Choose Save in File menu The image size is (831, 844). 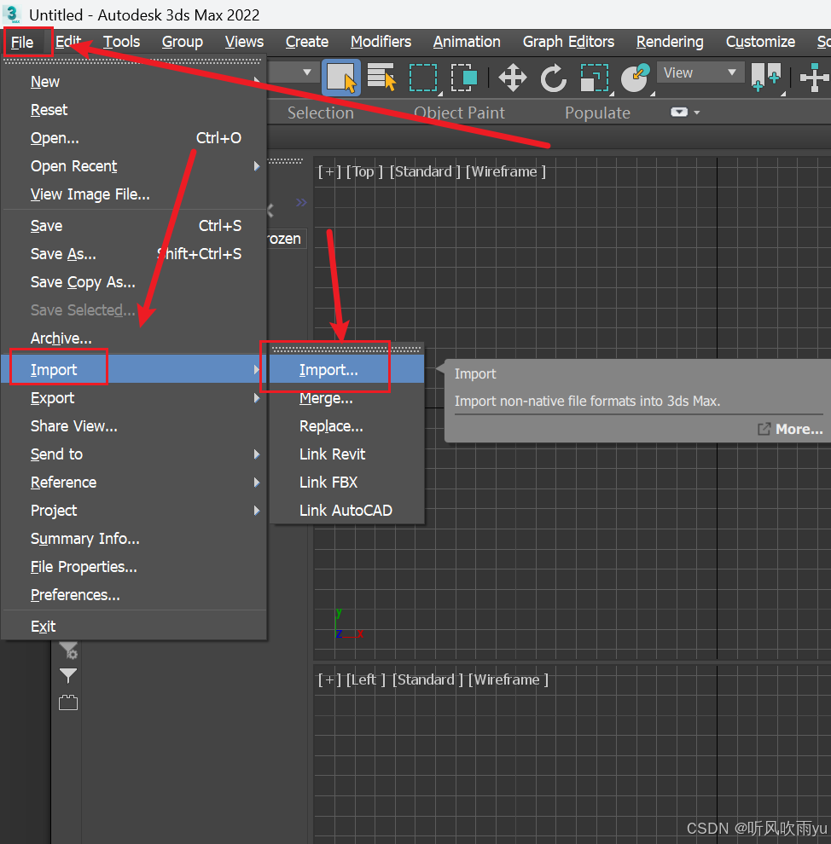[134, 226]
